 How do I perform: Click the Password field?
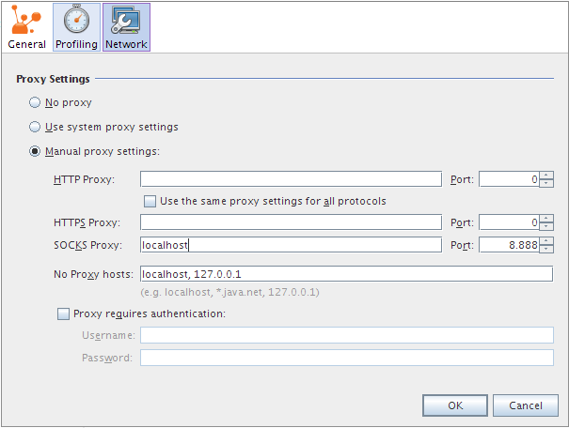click(347, 358)
